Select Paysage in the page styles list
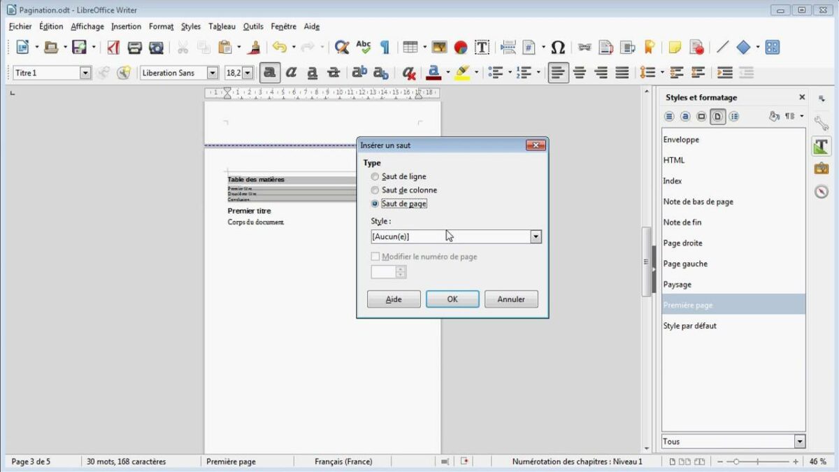This screenshot has width=839, height=472. pos(677,285)
